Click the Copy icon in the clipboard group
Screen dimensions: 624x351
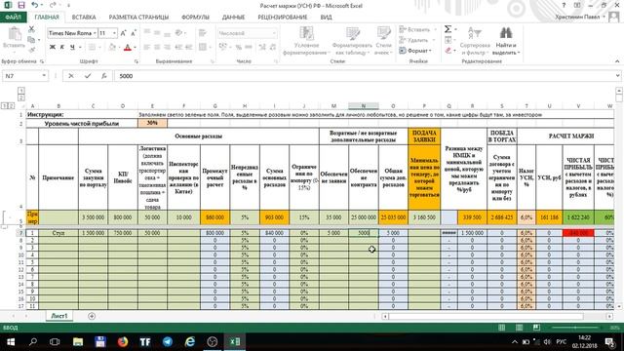pyautogui.click(x=31, y=39)
